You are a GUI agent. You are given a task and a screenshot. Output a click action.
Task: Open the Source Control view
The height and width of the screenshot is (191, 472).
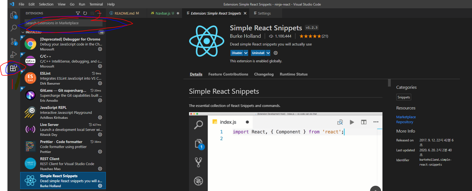tap(14, 42)
